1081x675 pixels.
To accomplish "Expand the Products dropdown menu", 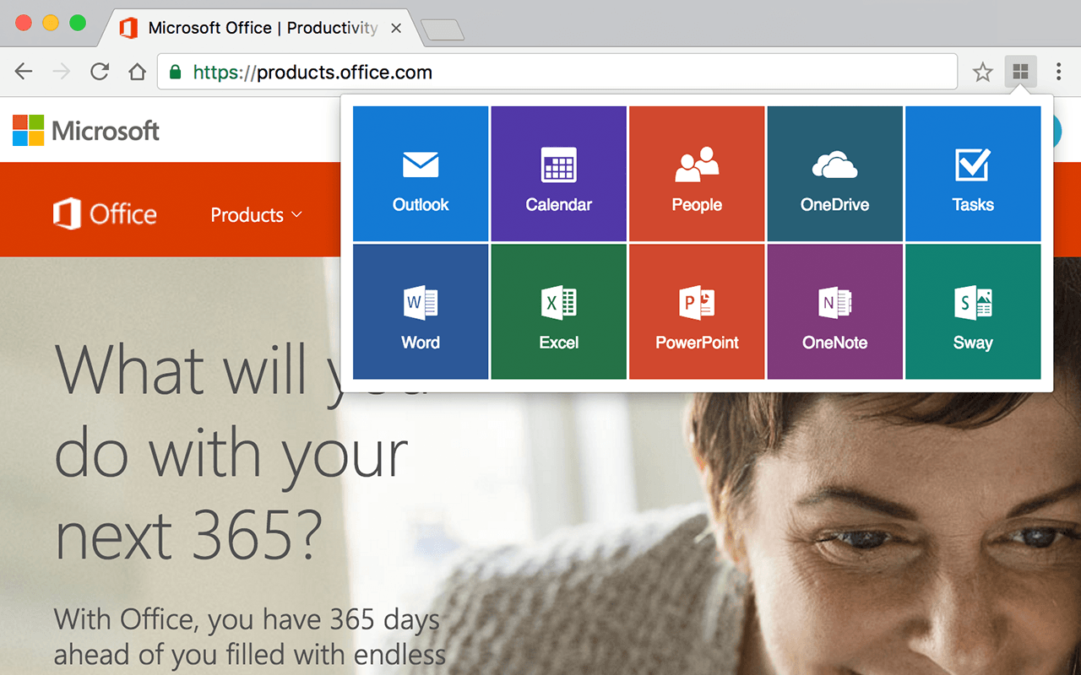I will pyautogui.click(x=256, y=215).
